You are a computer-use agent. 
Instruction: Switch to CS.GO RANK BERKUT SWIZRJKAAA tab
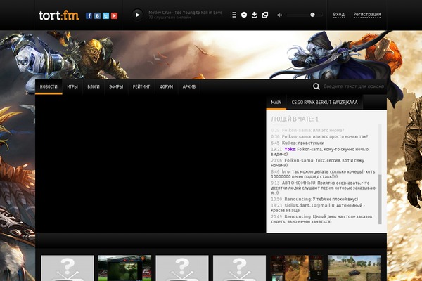[324, 103]
